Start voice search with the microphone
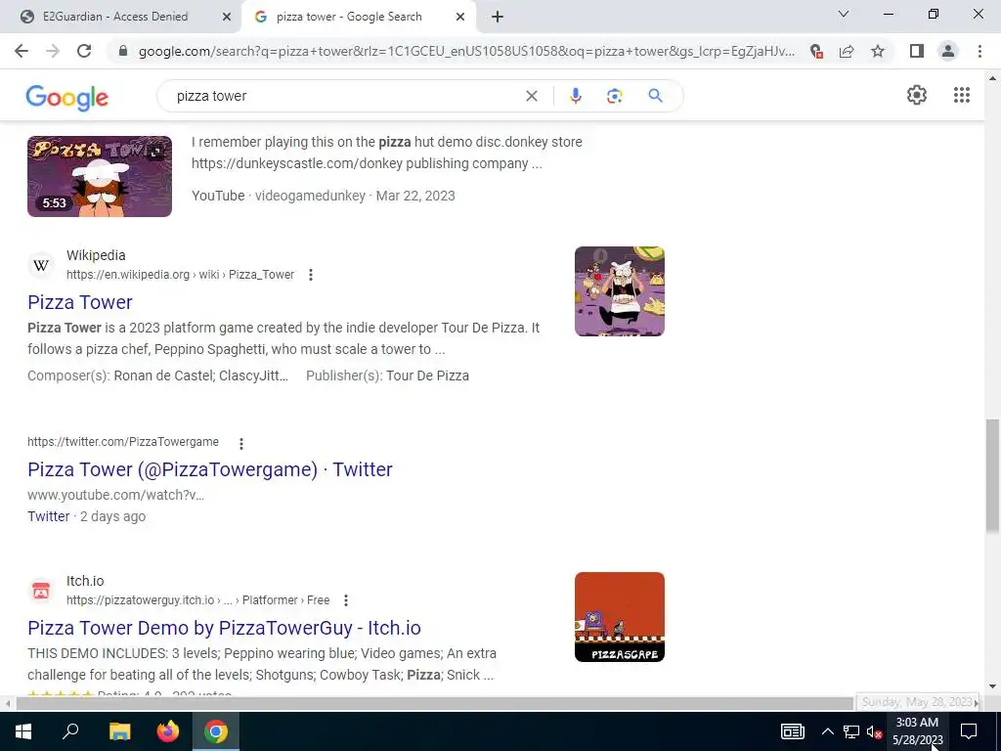Image resolution: width=1001 pixels, height=751 pixels. point(575,96)
